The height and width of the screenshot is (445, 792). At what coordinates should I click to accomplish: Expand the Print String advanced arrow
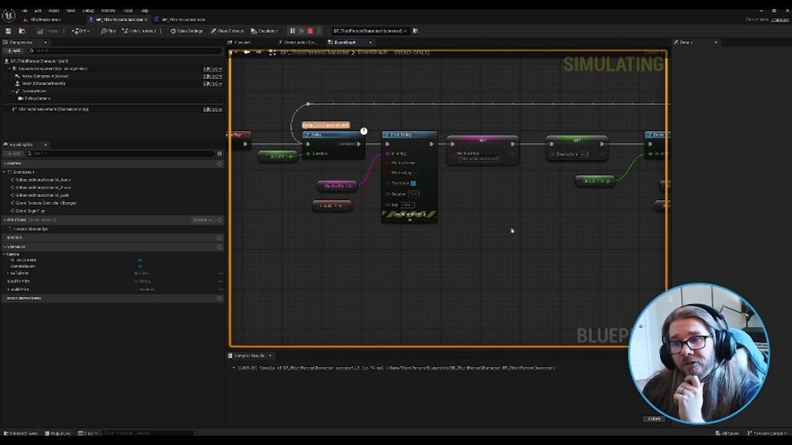click(409, 219)
